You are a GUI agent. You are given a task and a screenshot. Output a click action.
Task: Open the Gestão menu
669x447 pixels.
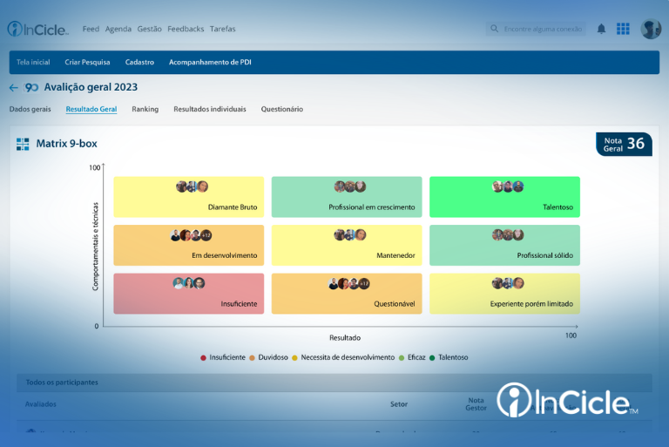click(x=149, y=29)
